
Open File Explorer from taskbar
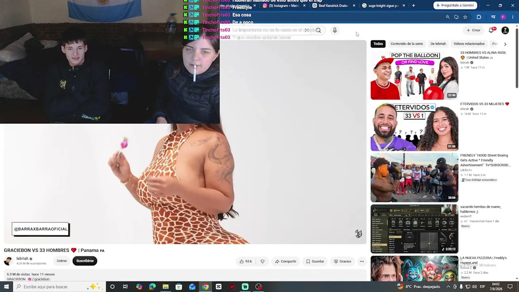[x=165, y=287]
